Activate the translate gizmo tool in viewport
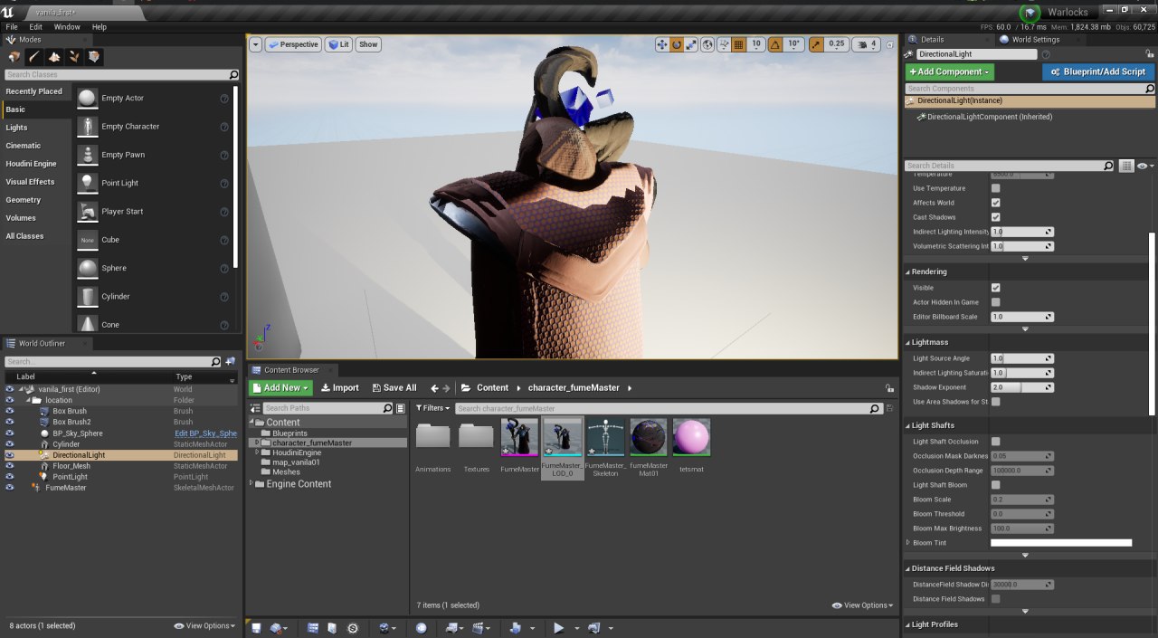Screen dimensions: 1158x638 coord(662,44)
